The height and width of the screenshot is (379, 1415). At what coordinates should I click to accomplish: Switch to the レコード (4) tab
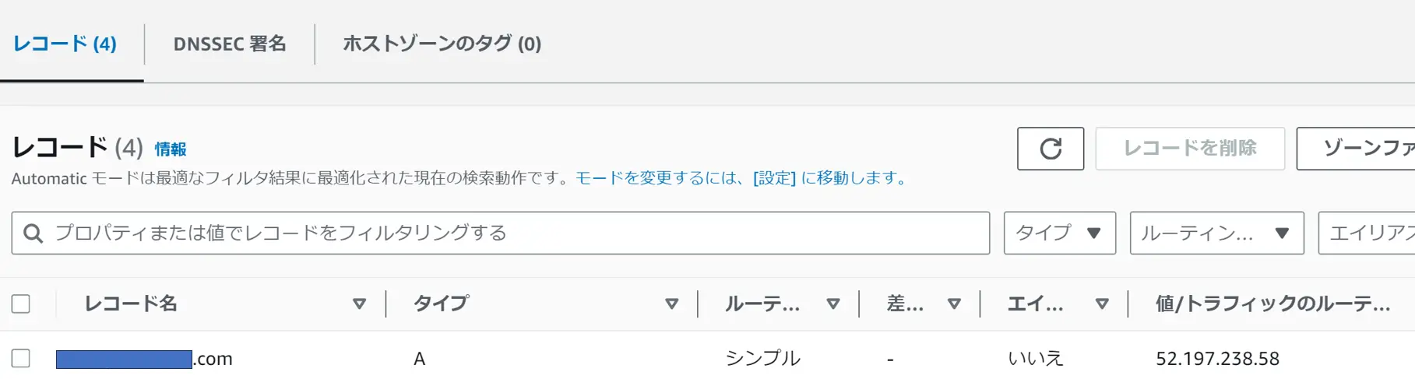pyautogui.click(x=65, y=44)
